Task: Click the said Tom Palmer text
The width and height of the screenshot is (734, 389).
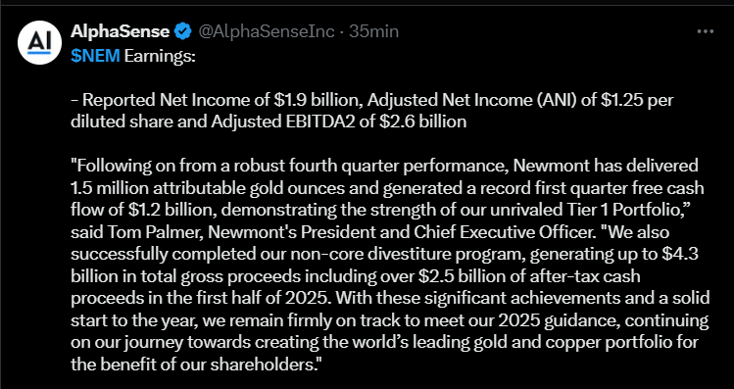Action: click(135, 231)
